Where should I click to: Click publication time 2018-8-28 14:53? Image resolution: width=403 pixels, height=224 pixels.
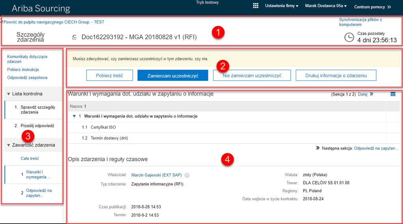[146, 207]
